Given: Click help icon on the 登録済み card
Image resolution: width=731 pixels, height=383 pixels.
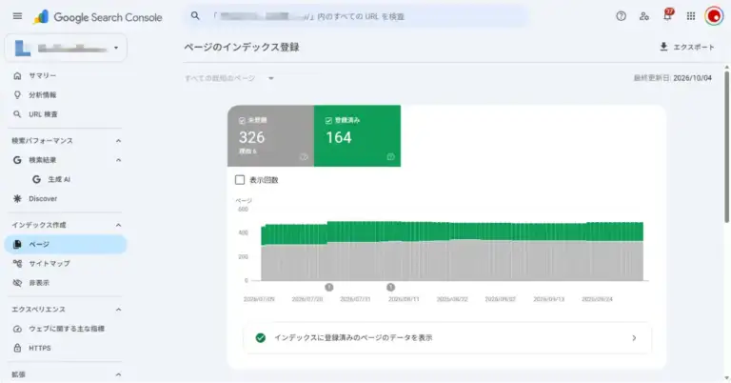Looking at the screenshot, I should coord(390,157).
